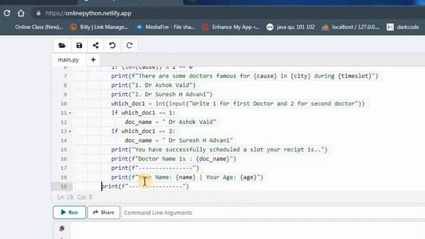View site security lock info
The image size is (425, 239).
click(39, 13)
